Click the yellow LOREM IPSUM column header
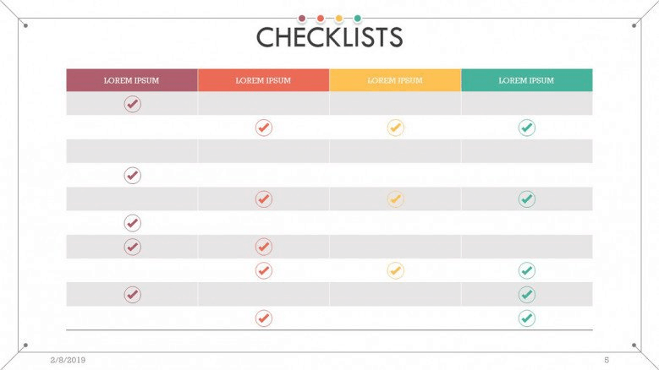 [x=395, y=80]
